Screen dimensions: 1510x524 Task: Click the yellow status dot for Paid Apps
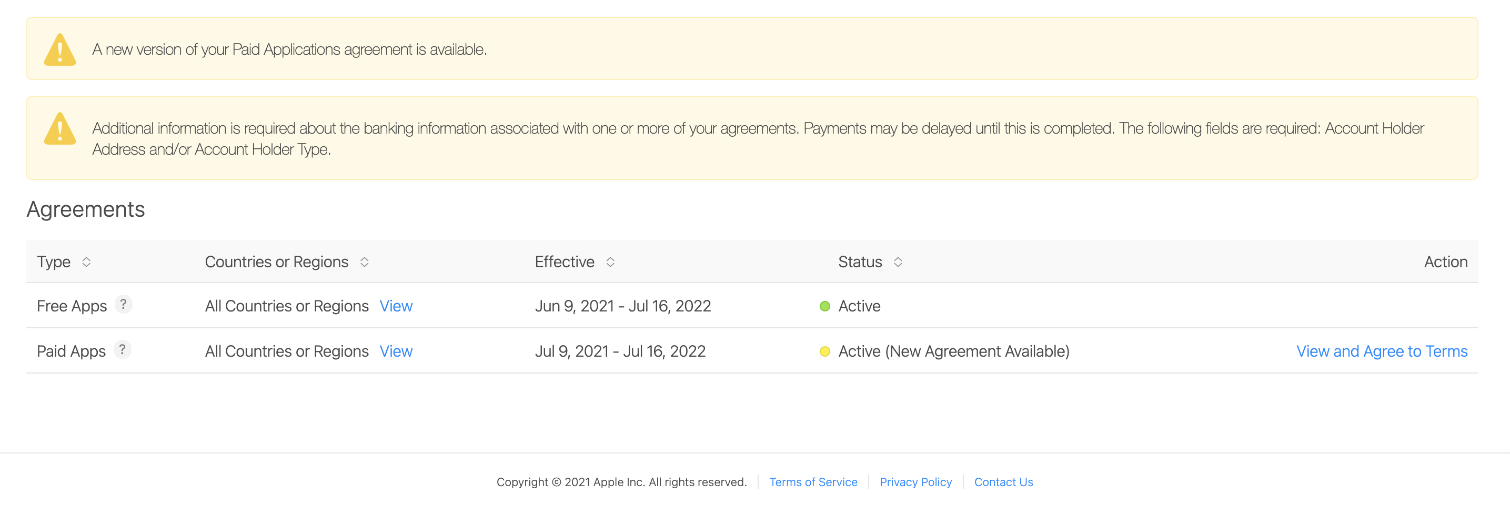pos(825,351)
